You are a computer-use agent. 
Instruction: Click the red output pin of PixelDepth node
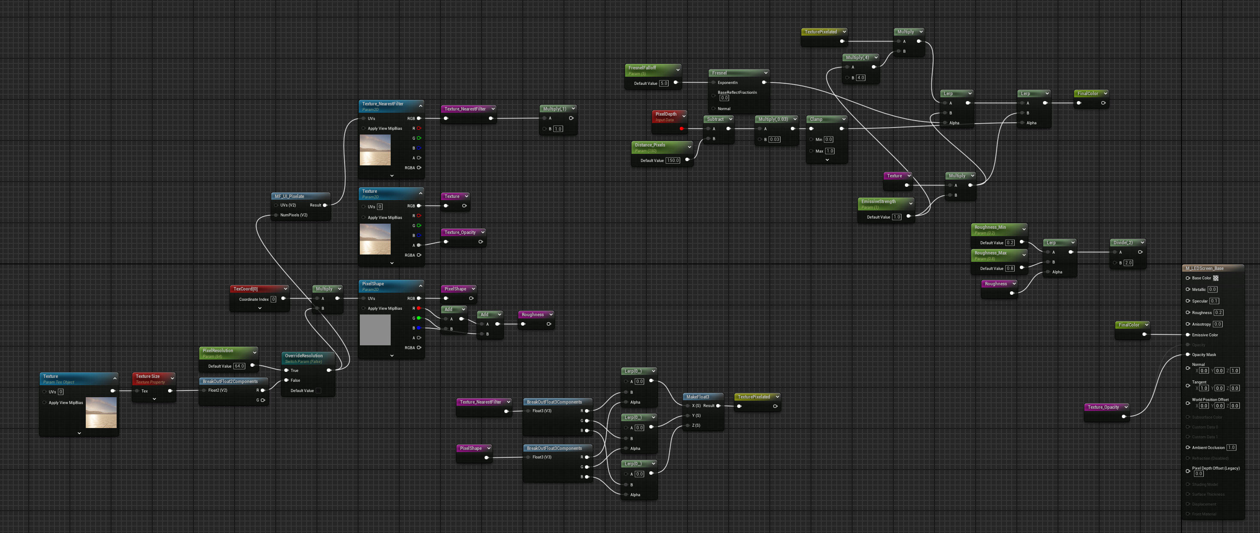[x=681, y=129]
